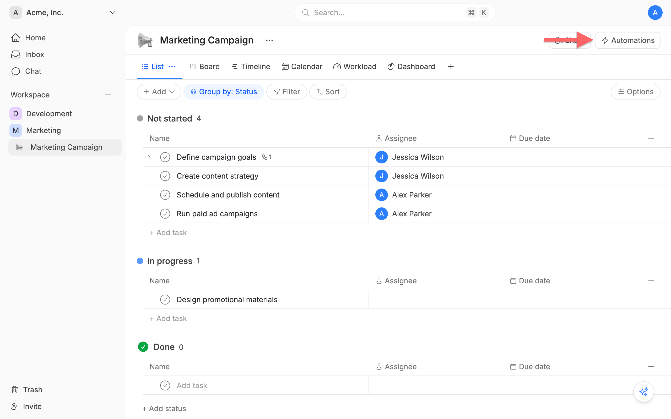Viewport: 671px width, 419px height.
Task: Collapse the Done group
Action: [x=164, y=347]
